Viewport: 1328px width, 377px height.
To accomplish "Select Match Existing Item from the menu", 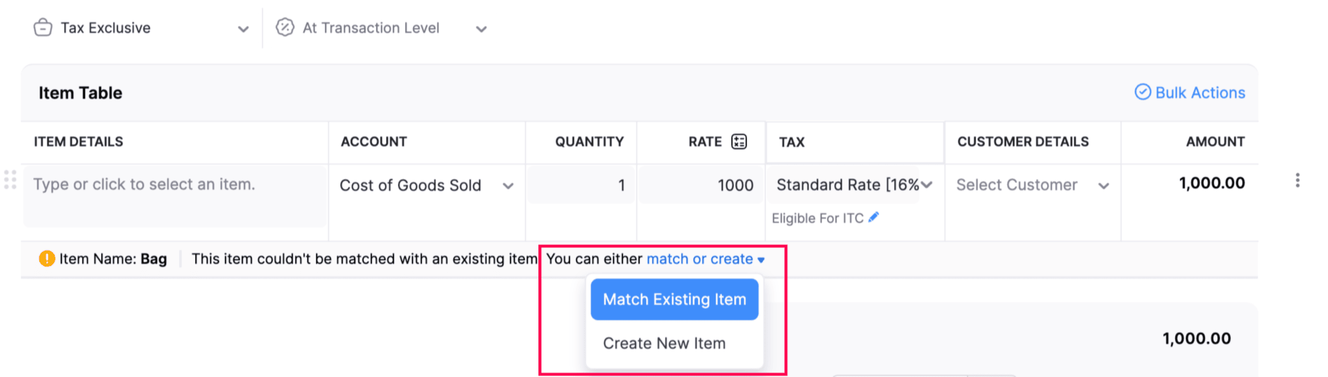I will 674,299.
